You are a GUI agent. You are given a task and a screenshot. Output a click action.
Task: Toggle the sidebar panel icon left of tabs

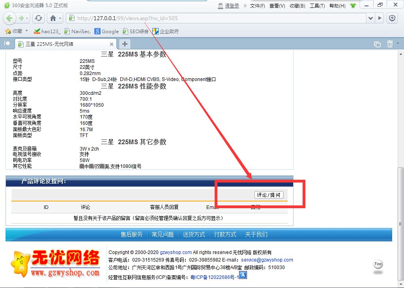point(7,43)
